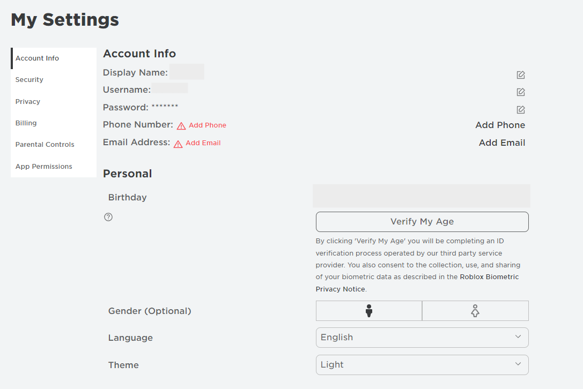Screen dimensions: 583x389
Task: Select the Account Info sidebar tab
Action: point(54,58)
